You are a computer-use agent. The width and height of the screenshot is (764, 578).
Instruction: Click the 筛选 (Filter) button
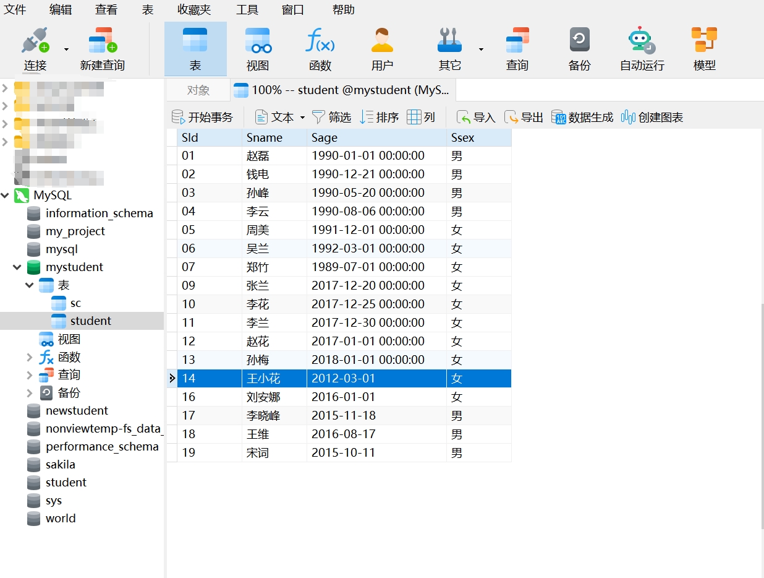pyautogui.click(x=332, y=118)
